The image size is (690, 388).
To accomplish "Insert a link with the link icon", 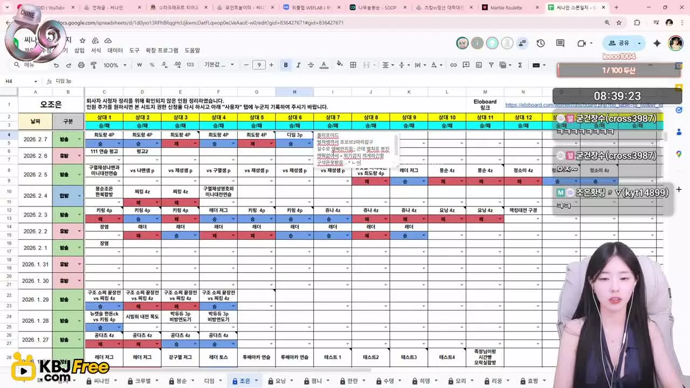I will tap(453, 65).
